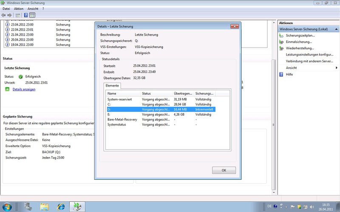Click the 32,35 GB transferred data value
This screenshot has width=340, height=212.
(x=139, y=78)
